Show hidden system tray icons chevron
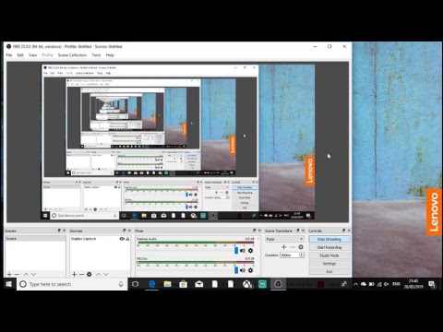Image resolution: width=443 pixels, height=332 pixels. [x=355, y=284]
